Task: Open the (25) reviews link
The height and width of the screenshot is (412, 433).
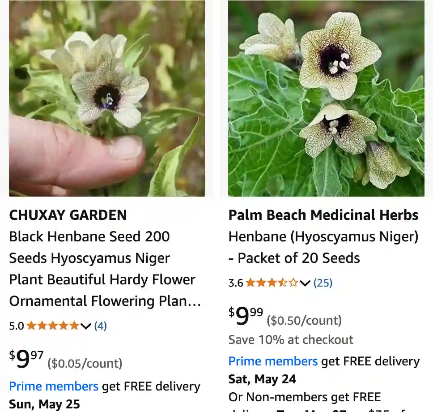Action: [323, 283]
